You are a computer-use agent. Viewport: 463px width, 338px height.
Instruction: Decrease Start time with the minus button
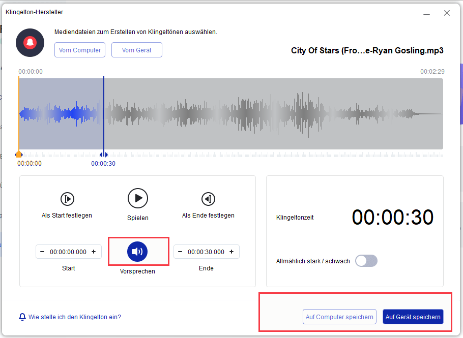pos(42,252)
